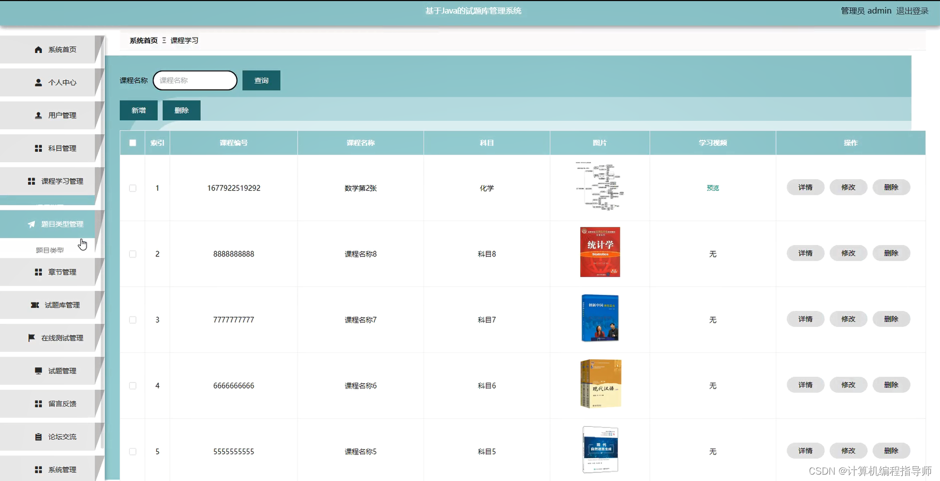Expand the 课程学习管理 sidebar menu
Image resolution: width=940 pixels, height=481 pixels.
(52, 181)
